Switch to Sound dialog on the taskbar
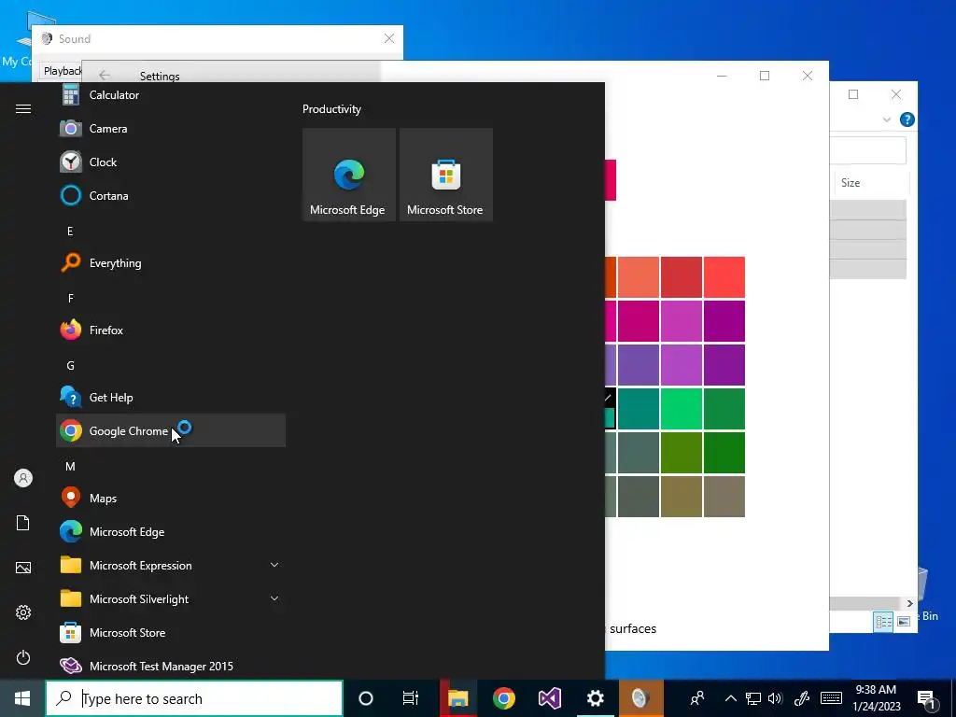The width and height of the screenshot is (956, 717). (x=640, y=698)
